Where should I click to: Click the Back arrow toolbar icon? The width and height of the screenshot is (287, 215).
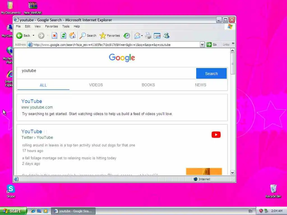[19, 36]
